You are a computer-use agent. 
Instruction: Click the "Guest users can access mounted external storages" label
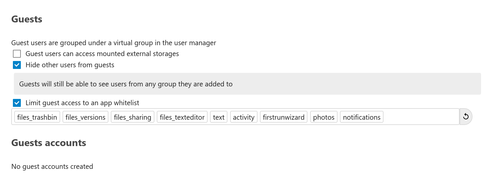(102, 54)
